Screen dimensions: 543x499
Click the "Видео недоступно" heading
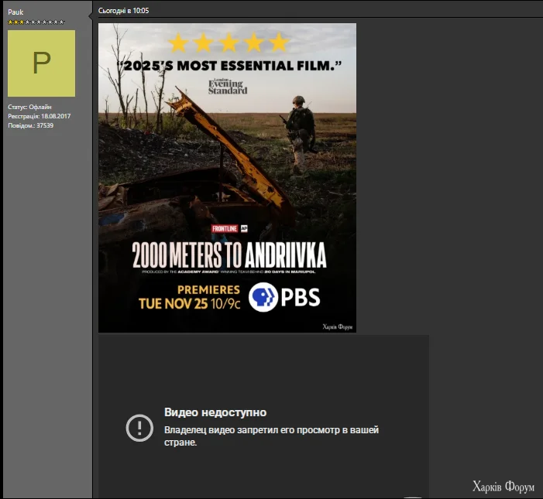tap(215, 412)
